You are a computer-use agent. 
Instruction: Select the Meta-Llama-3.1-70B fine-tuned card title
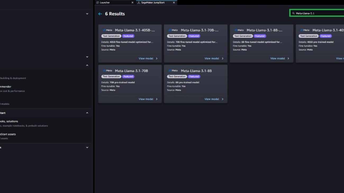pyautogui.click(x=200, y=30)
